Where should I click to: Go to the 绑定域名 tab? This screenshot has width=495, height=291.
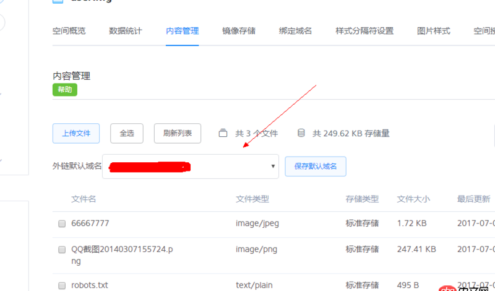click(x=295, y=31)
